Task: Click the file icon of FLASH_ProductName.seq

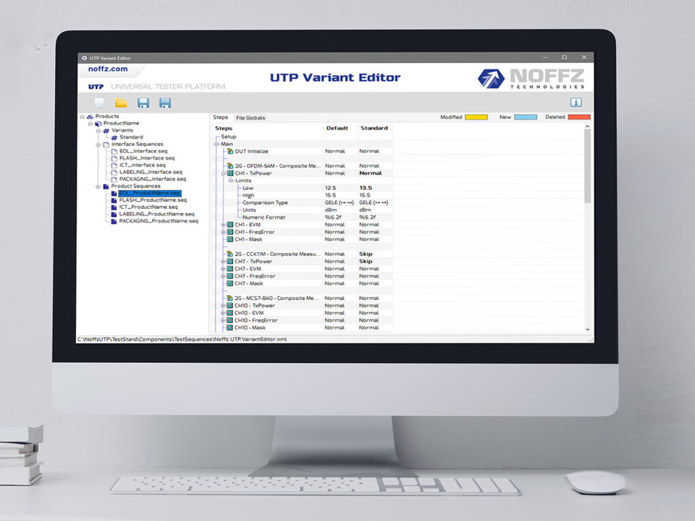Action: tap(114, 200)
